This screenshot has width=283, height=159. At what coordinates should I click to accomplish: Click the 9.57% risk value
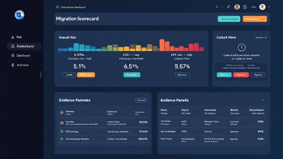[182, 67]
